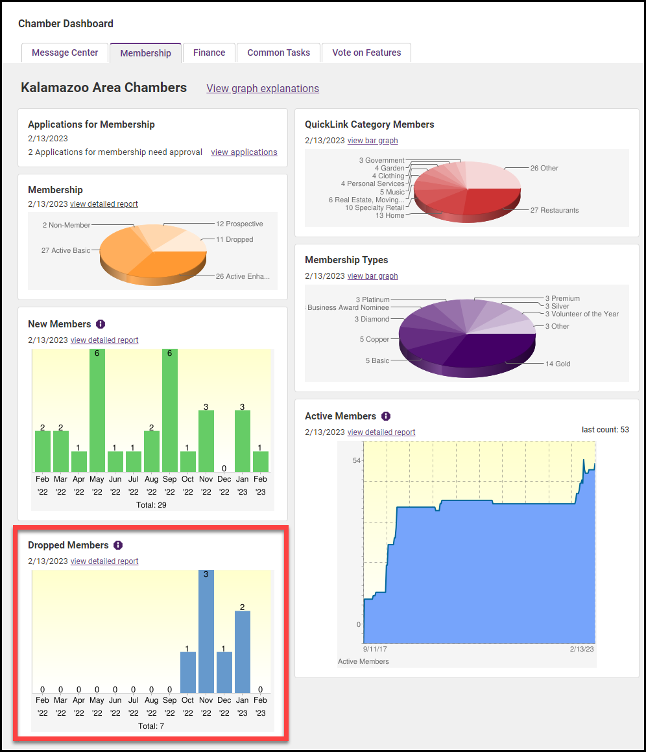Screen dimensions: 646x752
Task: Switch to the Message Center tab
Action: click(64, 53)
